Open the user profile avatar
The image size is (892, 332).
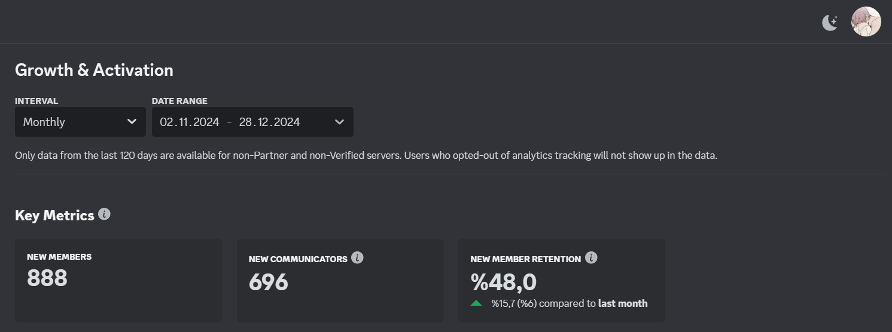tap(866, 22)
